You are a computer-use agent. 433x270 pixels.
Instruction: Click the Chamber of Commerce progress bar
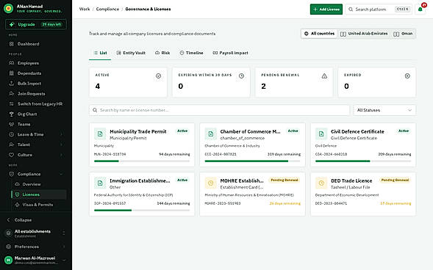tap(252, 161)
